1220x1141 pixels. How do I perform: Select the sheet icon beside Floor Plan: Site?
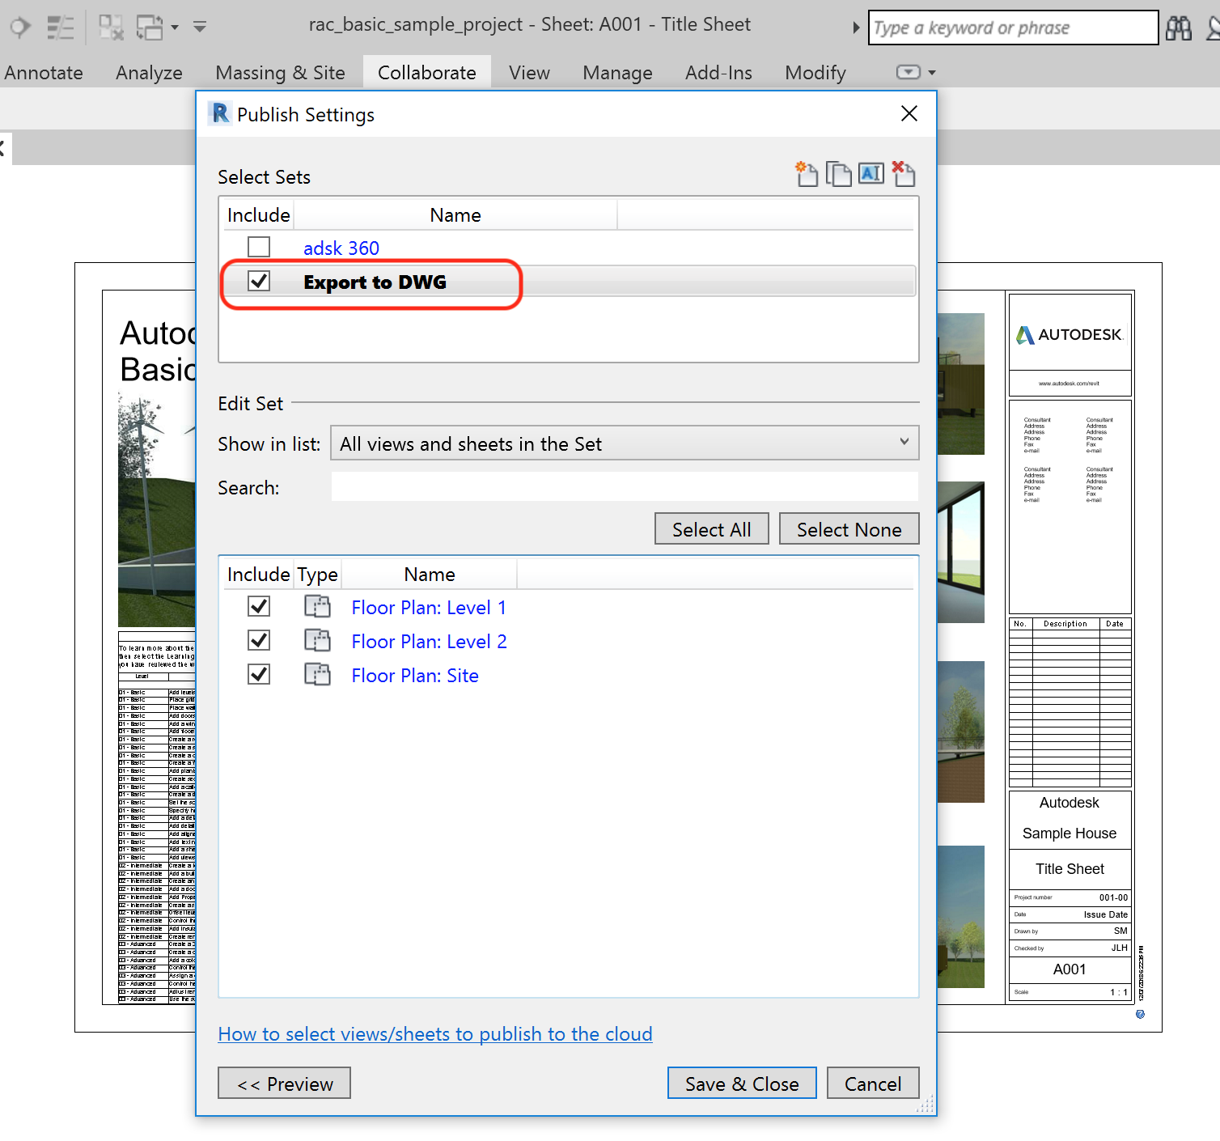317,674
